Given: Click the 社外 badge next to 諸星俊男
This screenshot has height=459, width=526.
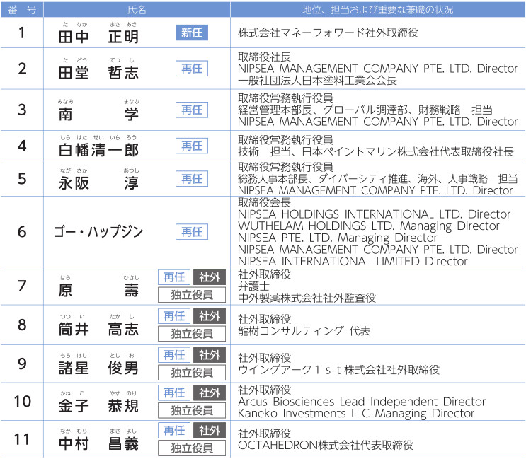Looking at the screenshot, I should point(210,355).
